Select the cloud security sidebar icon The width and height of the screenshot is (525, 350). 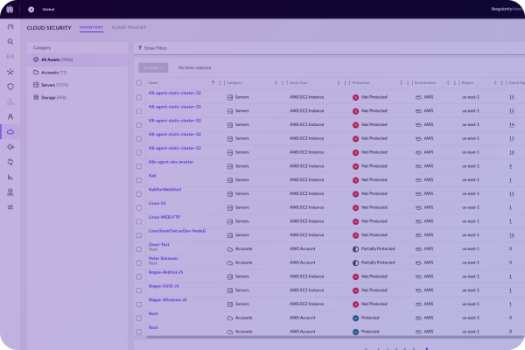click(x=10, y=131)
